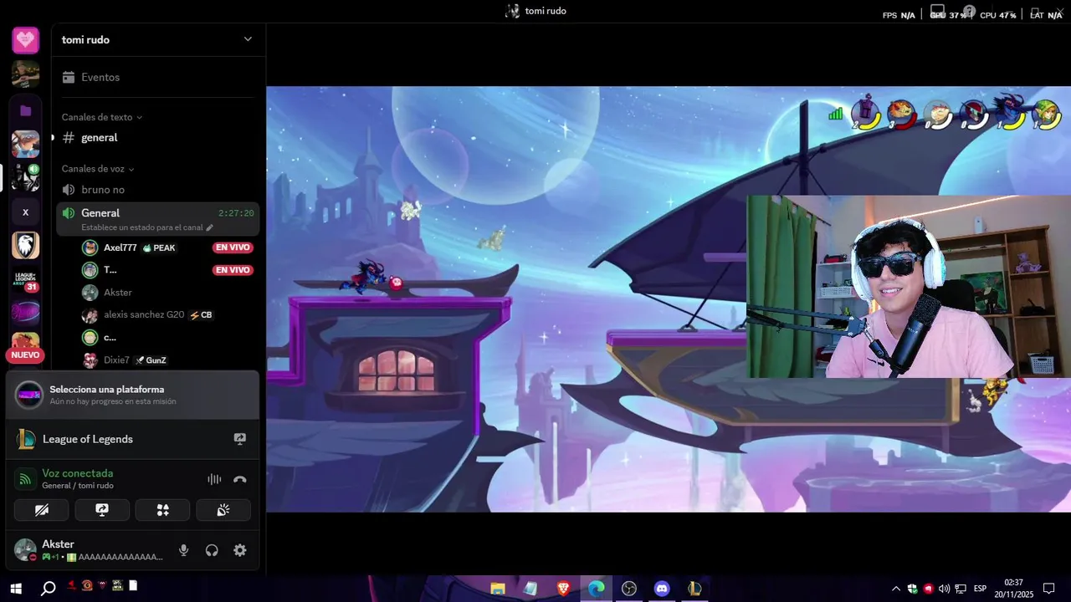Open Windows notification center
The width and height of the screenshot is (1071, 602).
click(1049, 589)
